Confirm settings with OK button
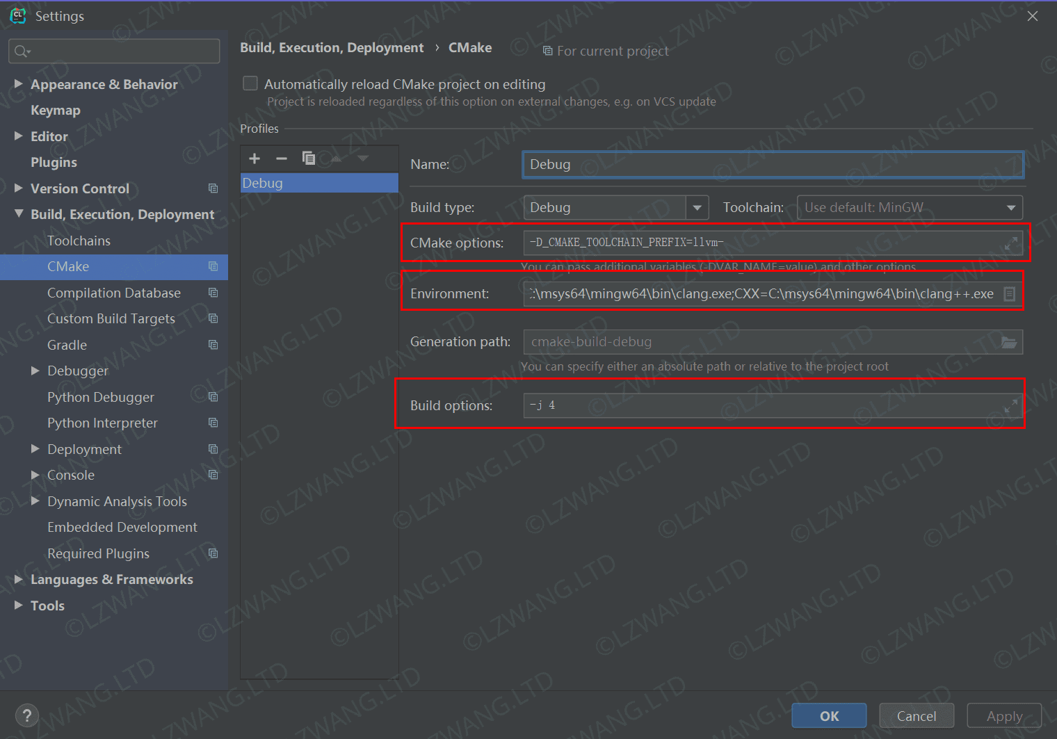The image size is (1057, 739). (829, 715)
